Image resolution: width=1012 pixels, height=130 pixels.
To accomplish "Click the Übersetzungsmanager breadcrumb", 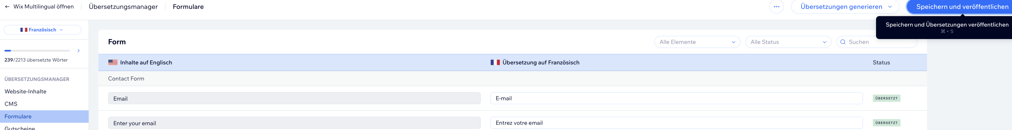I will click(123, 7).
